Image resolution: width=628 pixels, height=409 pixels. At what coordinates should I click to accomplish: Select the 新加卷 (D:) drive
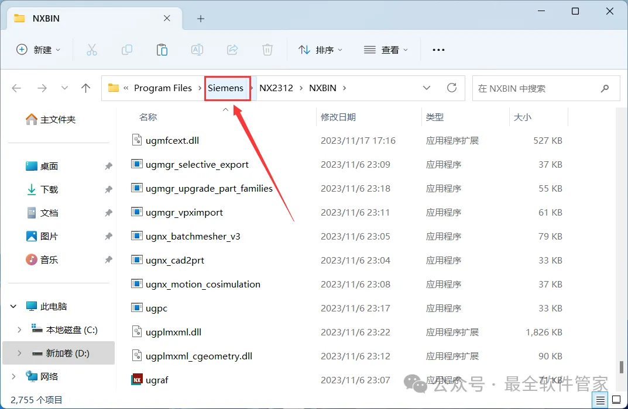(67, 353)
